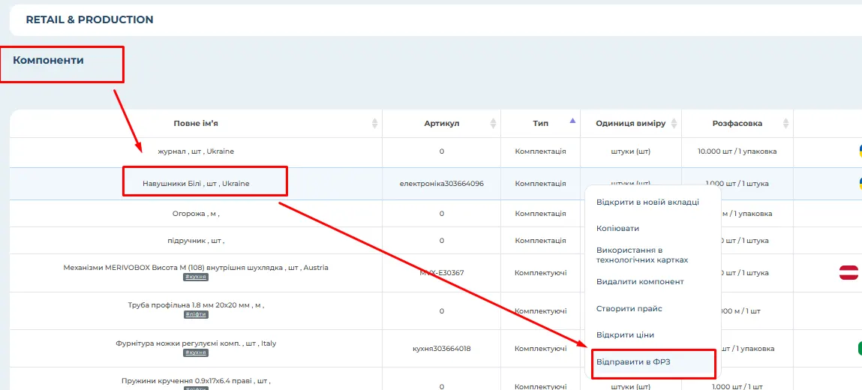Sort by Одиниця виміру column arrows
Image resolution: width=862 pixels, height=390 pixels.
click(x=674, y=124)
